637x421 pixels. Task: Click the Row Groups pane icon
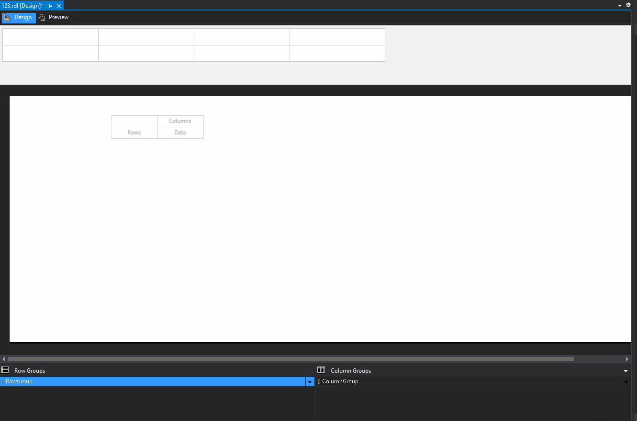tap(5, 370)
